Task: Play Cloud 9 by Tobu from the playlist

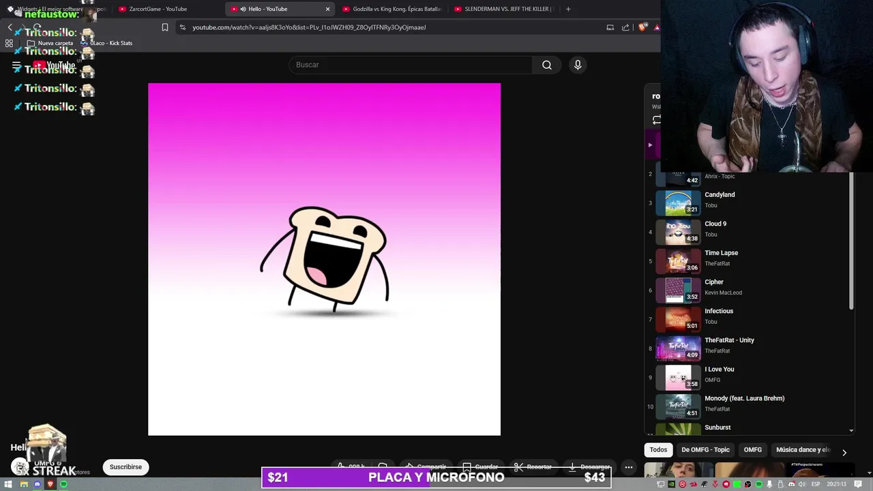Action: tap(747, 232)
